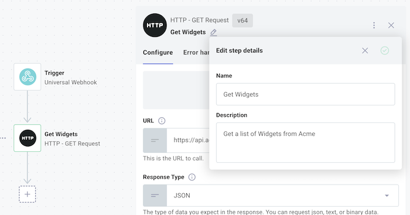Switch to the Configure tab
This screenshot has height=215, width=410.
click(x=158, y=53)
